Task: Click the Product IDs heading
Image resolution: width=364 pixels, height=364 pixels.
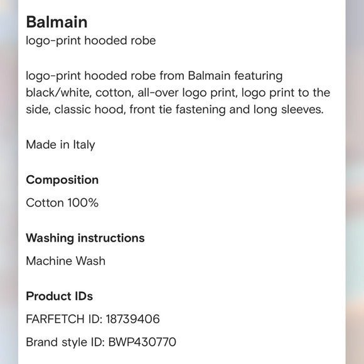Action: click(60, 296)
